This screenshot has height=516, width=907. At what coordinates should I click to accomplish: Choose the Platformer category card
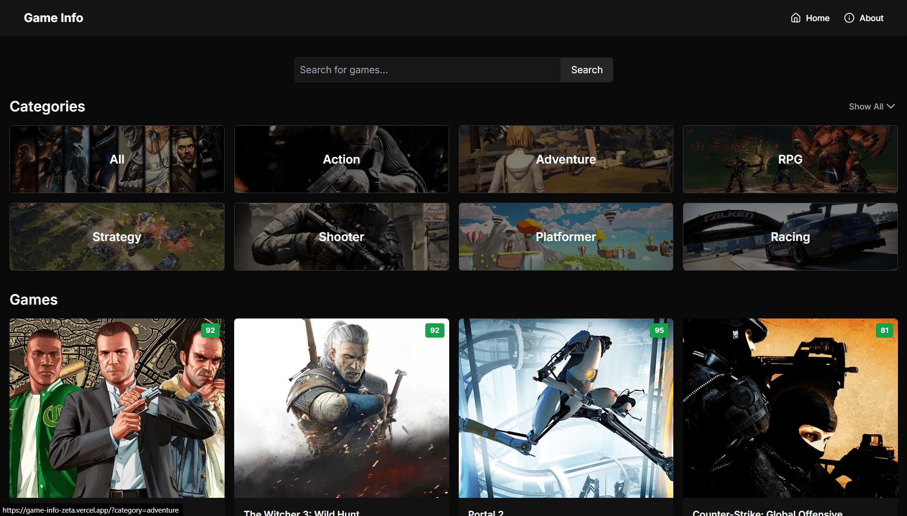[566, 237]
